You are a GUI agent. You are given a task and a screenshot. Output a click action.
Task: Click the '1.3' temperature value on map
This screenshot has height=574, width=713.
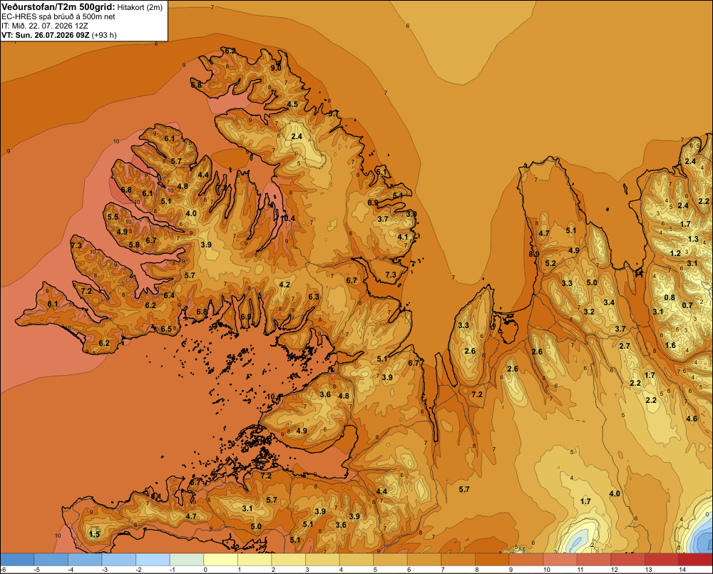[693, 239]
